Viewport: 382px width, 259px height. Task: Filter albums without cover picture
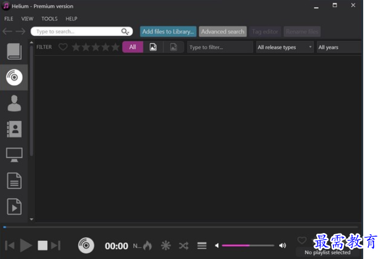pyautogui.click(x=174, y=47)
